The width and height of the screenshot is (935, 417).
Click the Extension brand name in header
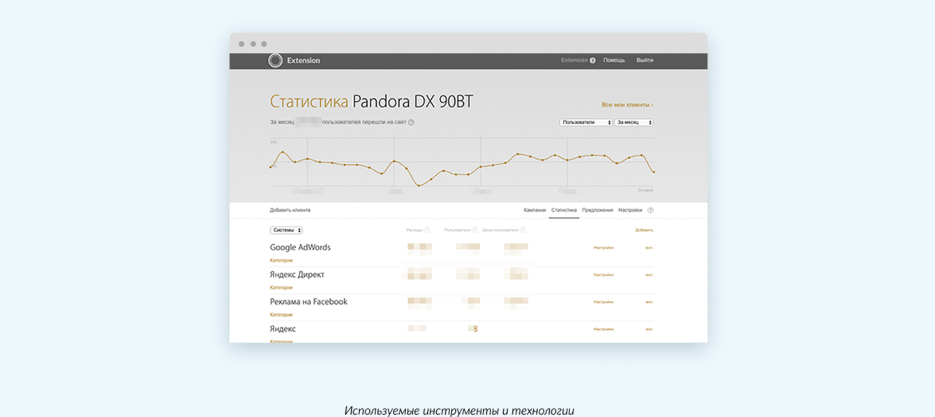click(x=304, y=61)
